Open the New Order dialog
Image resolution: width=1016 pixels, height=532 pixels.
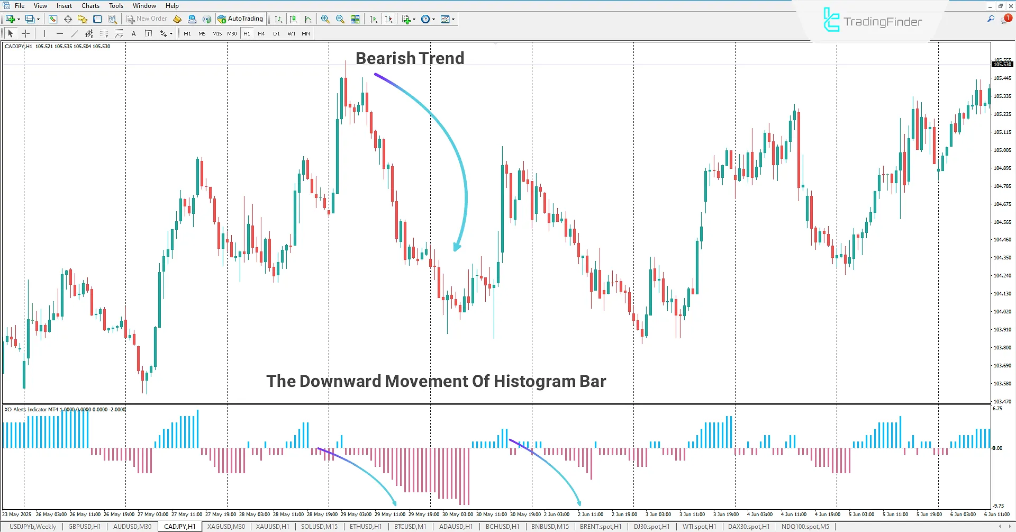click(x=147, y=19)
